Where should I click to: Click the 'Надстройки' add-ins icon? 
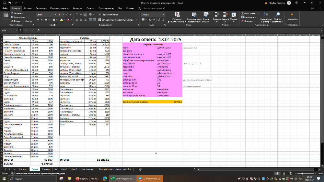coord(292,16)
